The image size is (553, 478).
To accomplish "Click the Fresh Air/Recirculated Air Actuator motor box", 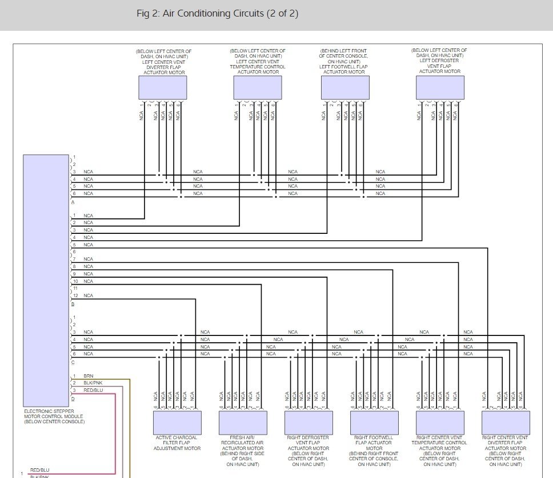I will tap(243, 423).
